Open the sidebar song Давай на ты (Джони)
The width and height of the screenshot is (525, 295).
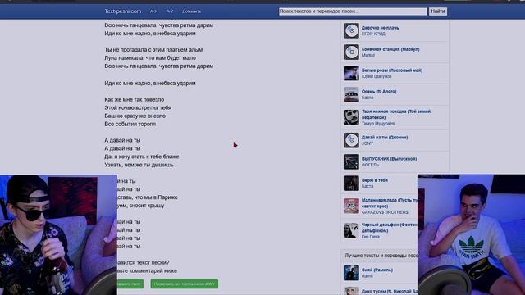coord(385,138)
